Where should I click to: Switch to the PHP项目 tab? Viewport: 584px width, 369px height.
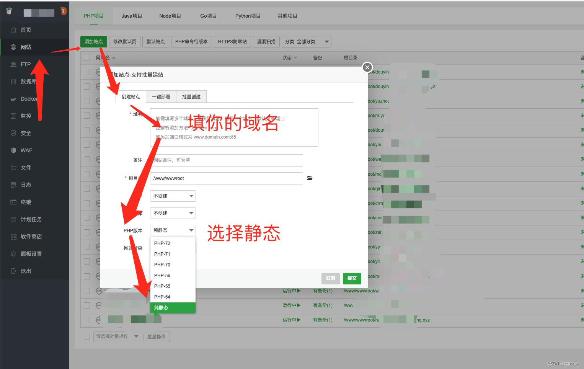point(94,16)
